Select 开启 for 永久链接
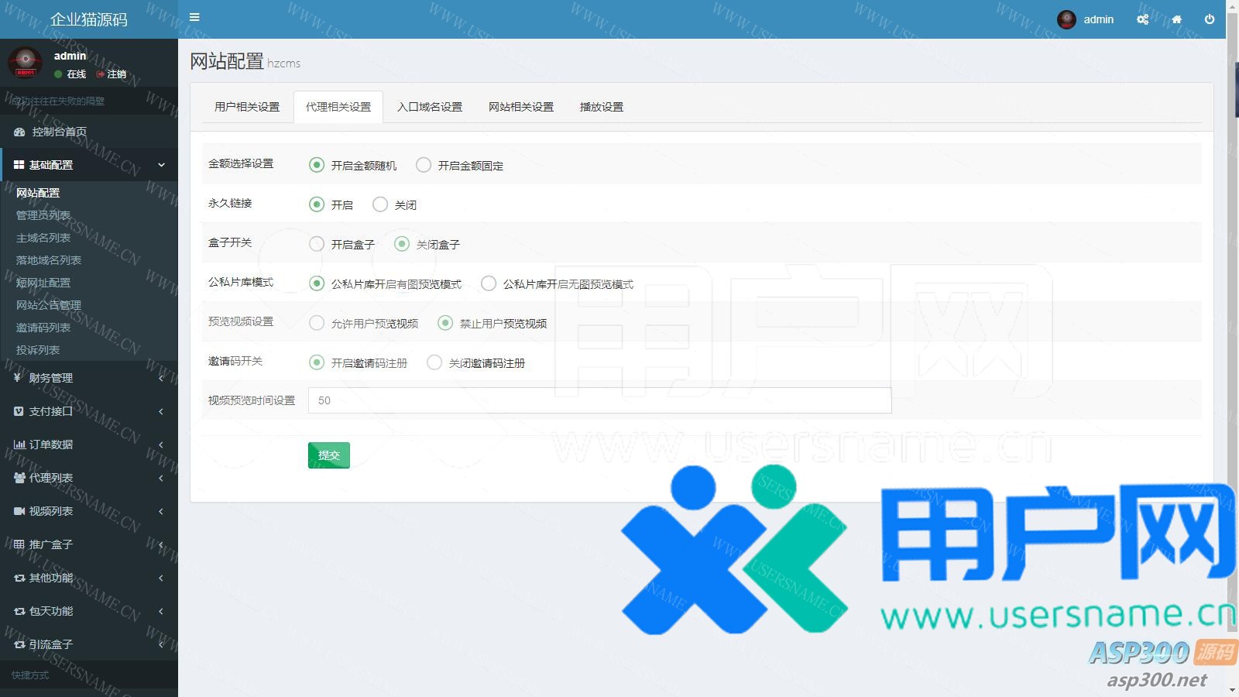1239x697 pixels. [x=317, y=204]
